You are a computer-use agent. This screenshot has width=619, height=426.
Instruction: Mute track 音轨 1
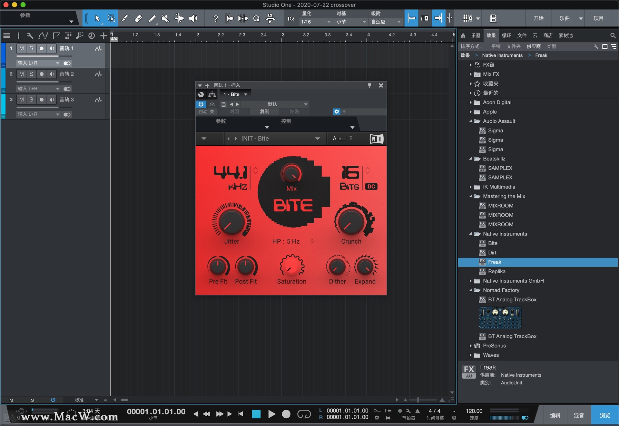click(21, 48)
